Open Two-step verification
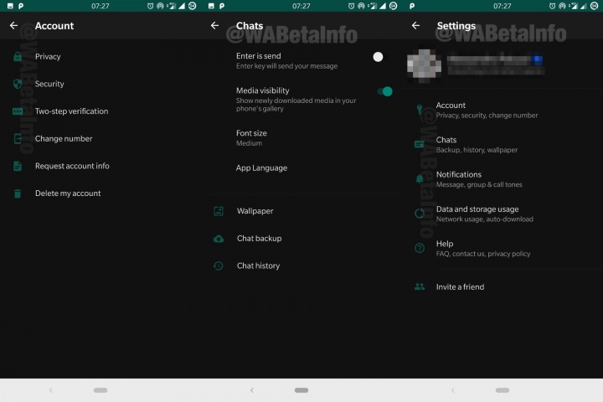The image size is (603, 402). pyautogui.click(x=100, y=111)
